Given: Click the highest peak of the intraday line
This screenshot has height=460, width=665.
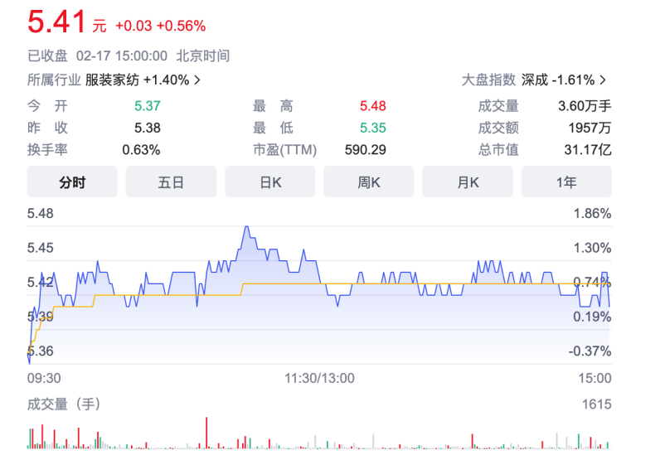Looking at the screenshot, I should click(246, 226).
